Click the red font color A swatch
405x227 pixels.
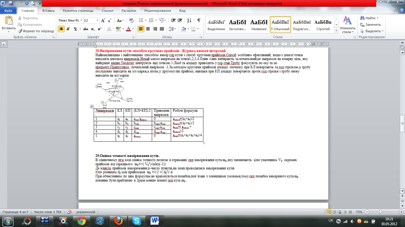coord(128,29)
